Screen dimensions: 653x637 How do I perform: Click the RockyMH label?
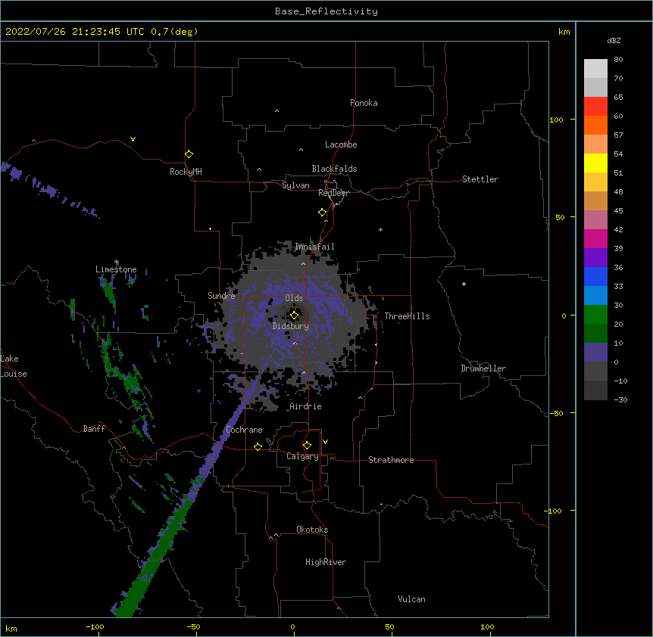pos(186,172)
